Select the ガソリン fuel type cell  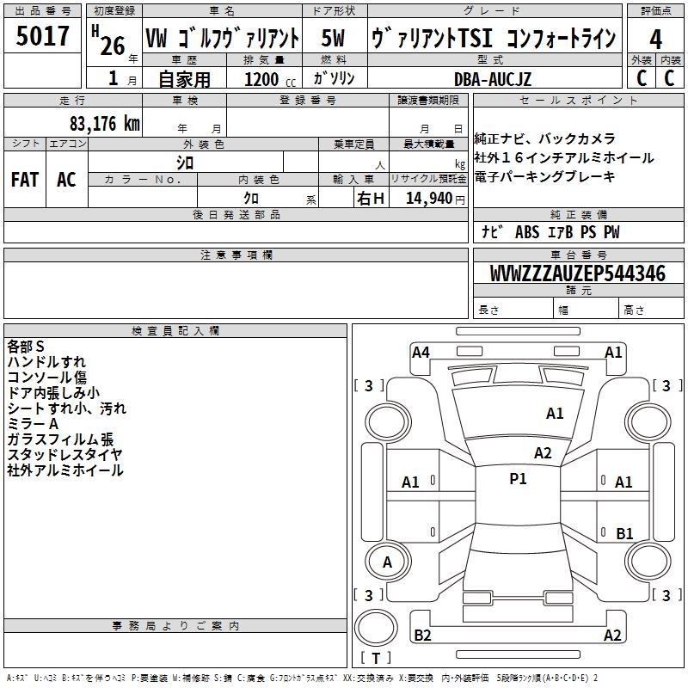click(x=334, y=78)
